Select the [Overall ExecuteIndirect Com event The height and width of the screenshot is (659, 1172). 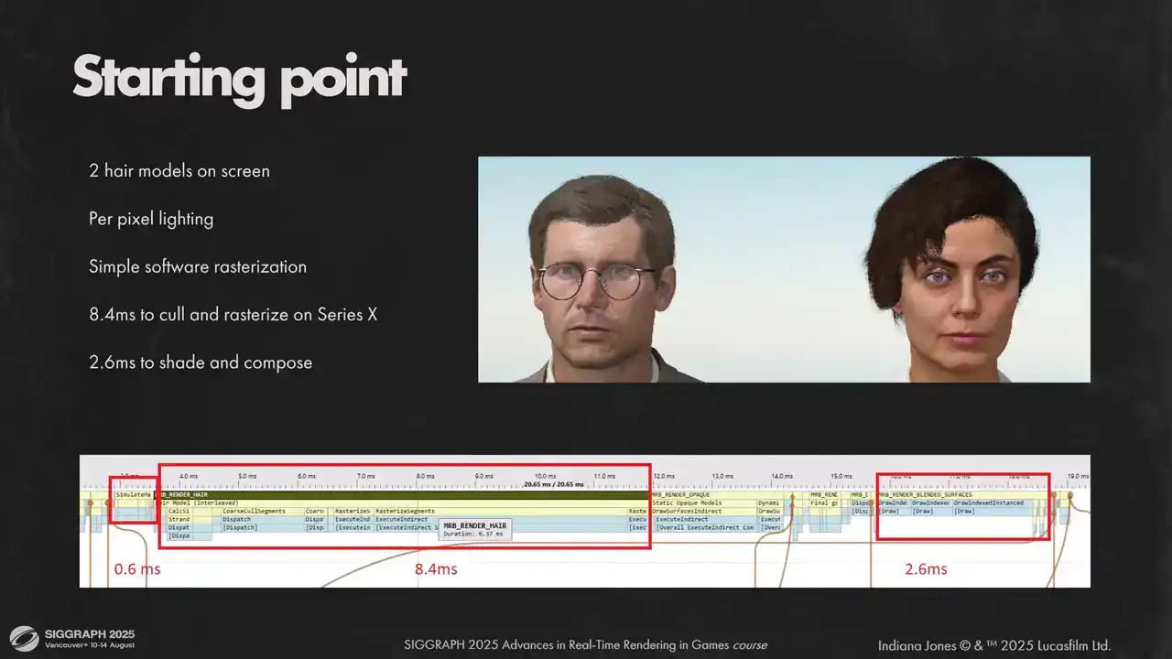(703, 527)
